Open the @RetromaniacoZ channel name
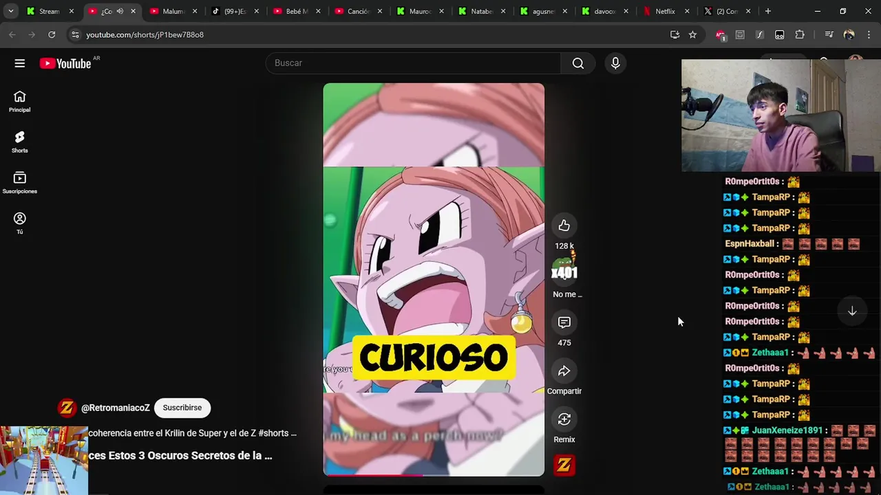This screenshot has width=881, height=495. (115, 408)
